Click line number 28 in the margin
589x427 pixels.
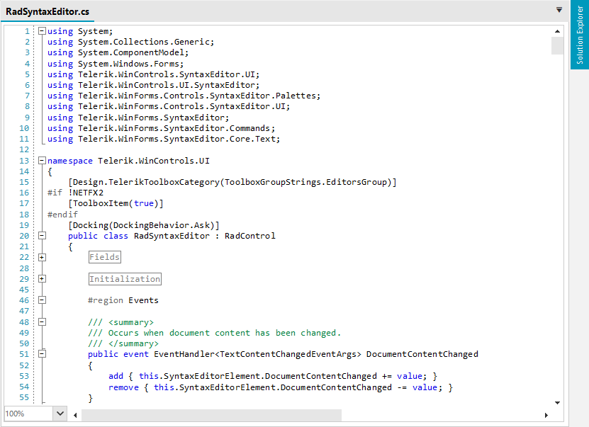(x=24, y=268)
